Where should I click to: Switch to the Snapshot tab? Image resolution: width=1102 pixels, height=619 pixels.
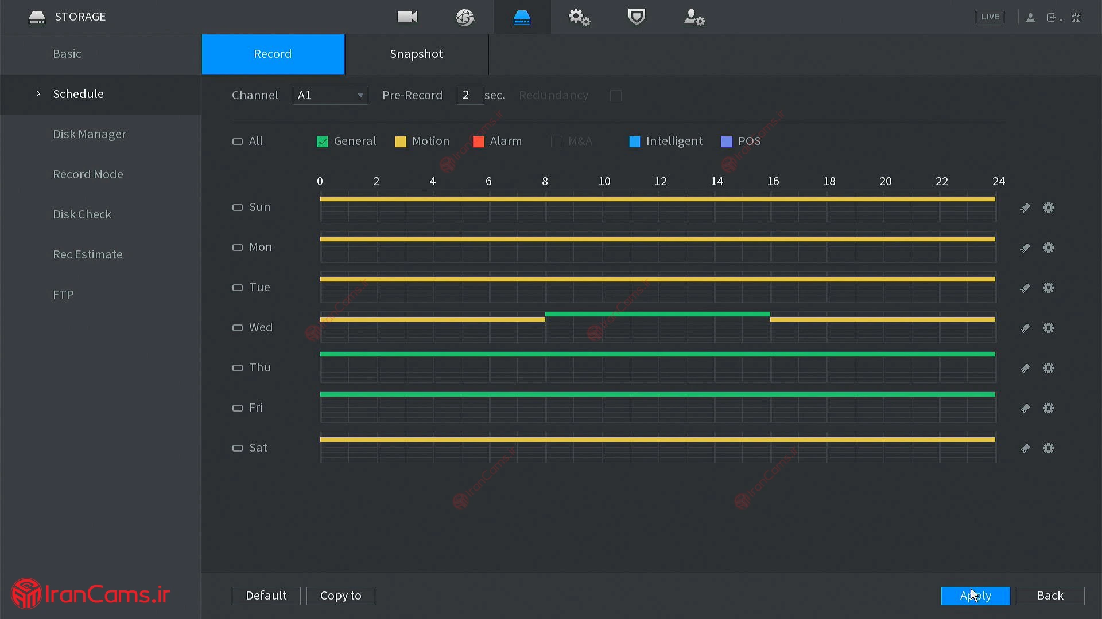click(x=416, y=54)
